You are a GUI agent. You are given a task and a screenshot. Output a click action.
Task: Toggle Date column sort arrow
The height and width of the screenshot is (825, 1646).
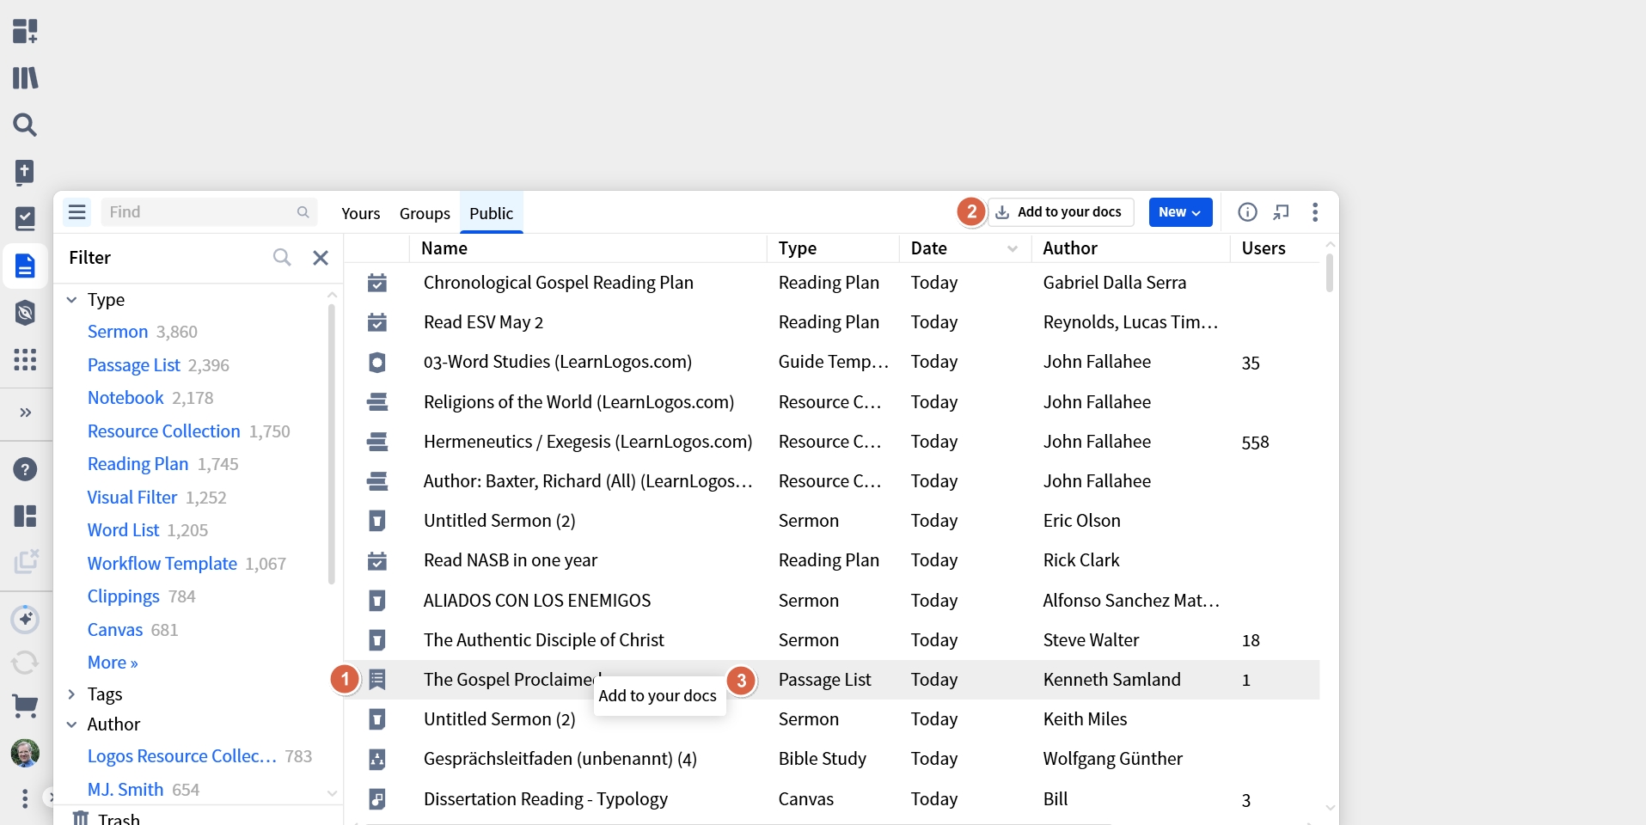(1013, 249)
